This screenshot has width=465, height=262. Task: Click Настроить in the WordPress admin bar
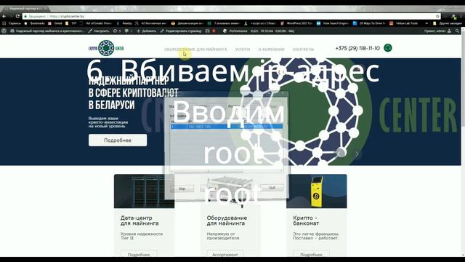coord(99,31)
